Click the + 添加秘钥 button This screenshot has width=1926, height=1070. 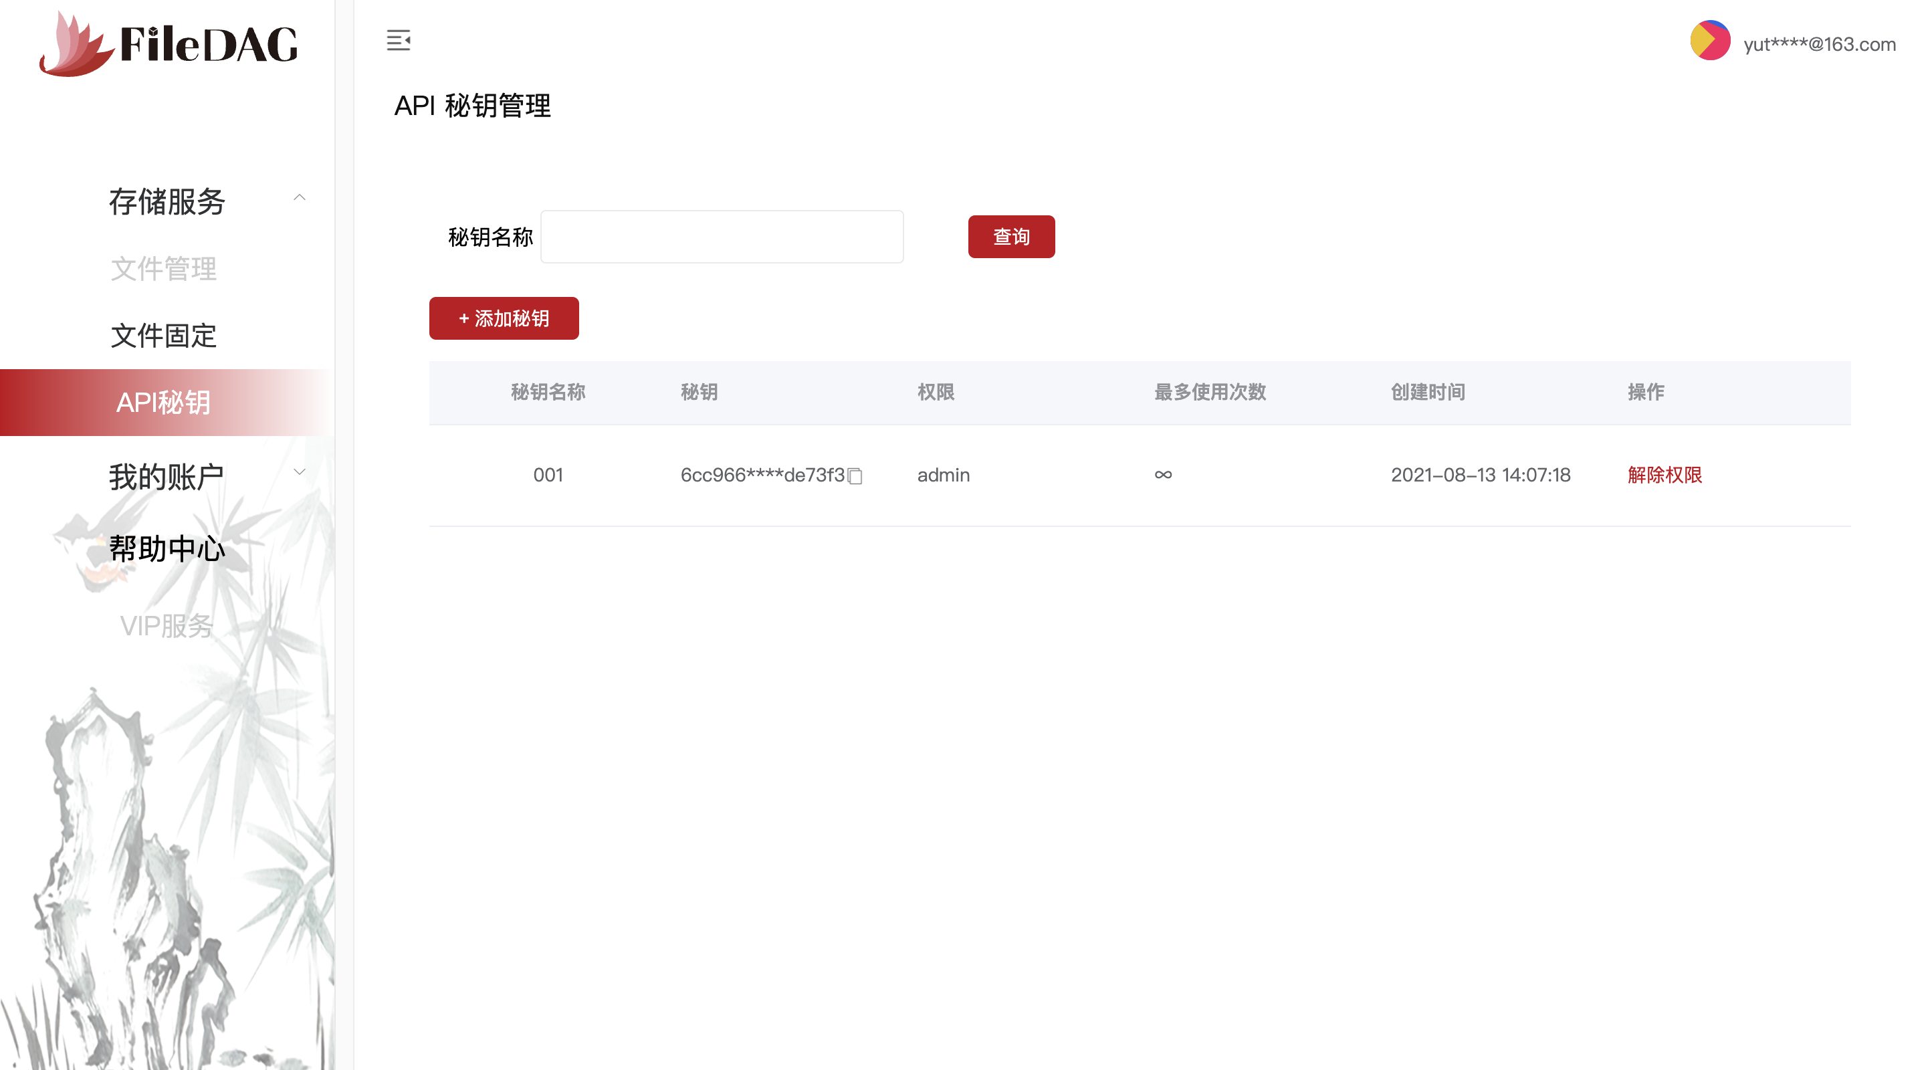pos(503,318)
